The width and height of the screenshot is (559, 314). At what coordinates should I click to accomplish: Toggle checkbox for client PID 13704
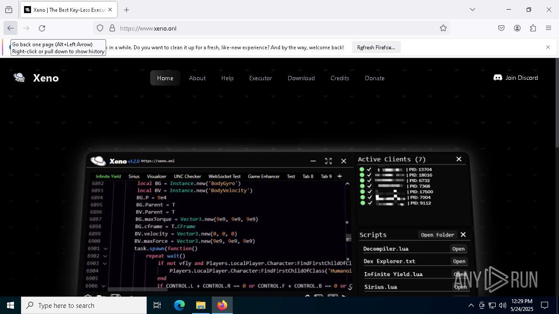(369, 169)
